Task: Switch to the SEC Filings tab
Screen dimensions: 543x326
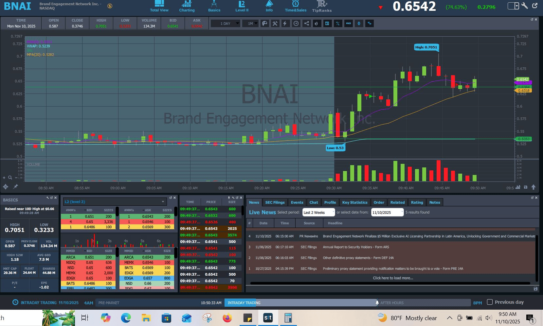Action: click(275, 202)
